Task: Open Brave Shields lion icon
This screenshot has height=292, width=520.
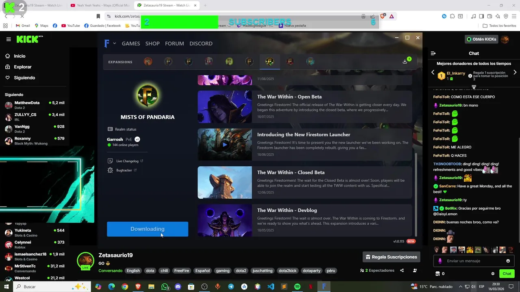Action: pyautogui.click(x=383, y=16)
